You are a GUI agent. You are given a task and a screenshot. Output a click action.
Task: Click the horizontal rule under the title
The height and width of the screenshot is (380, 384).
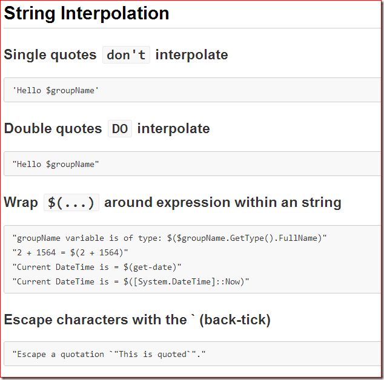point(192,28)
